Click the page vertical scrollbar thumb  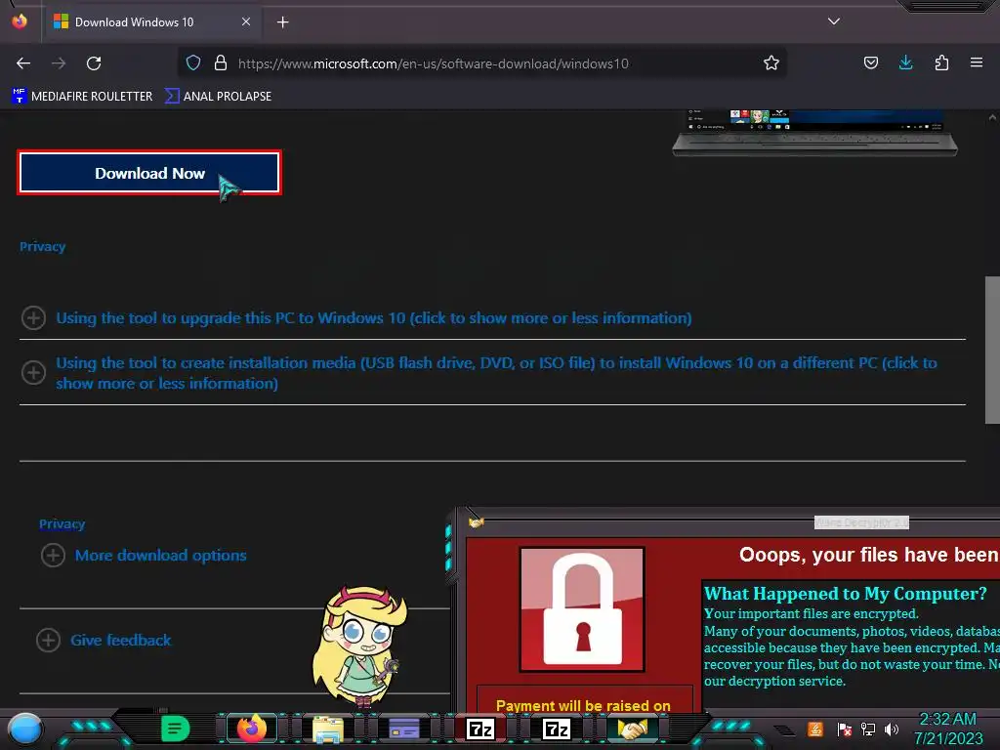[x=992, y=350]
